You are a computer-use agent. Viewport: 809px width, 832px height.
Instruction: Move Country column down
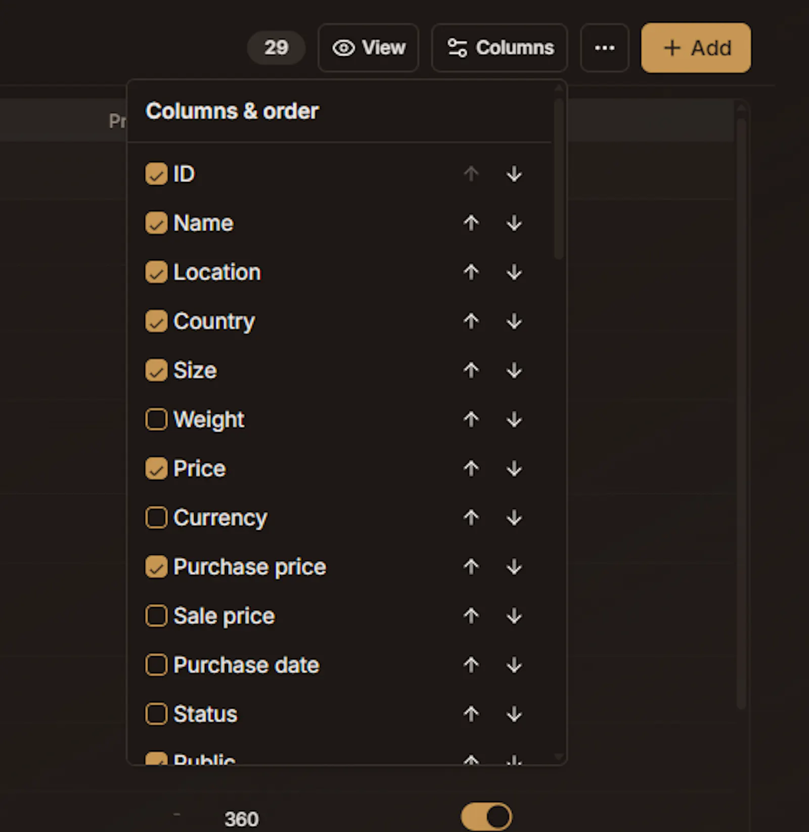[514, 321]
